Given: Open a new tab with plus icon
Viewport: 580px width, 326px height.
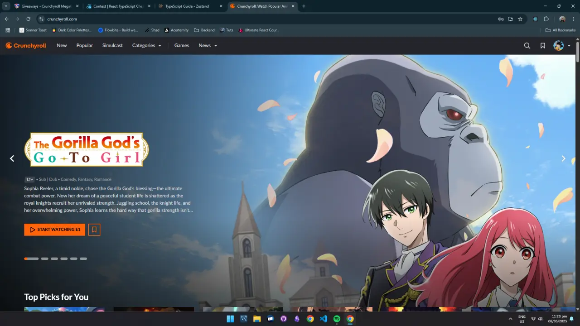Looking at the screenshot, I should click(304, 6).
